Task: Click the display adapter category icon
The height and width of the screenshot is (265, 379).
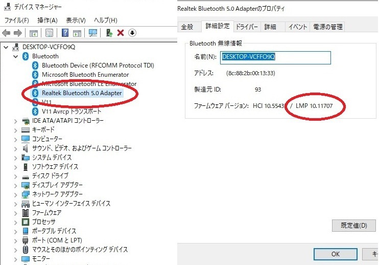Action: pyautogui.click(x=26, y=185)
